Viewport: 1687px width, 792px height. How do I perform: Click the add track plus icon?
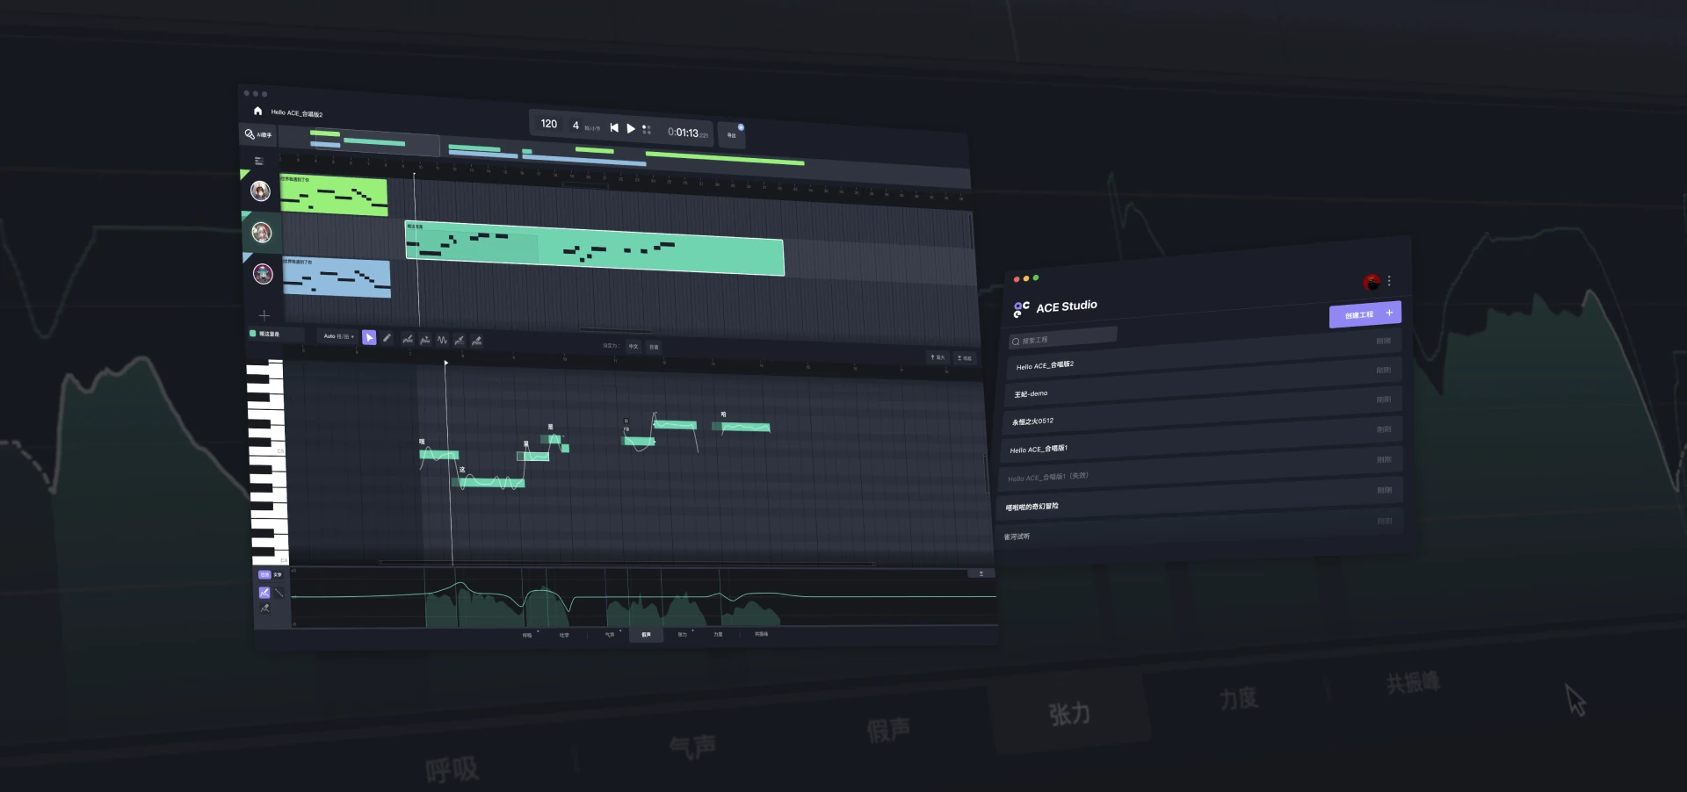tap(264, 315)
